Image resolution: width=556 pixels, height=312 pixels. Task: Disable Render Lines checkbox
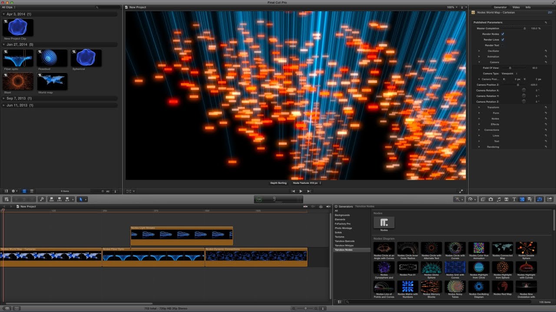click(x=503, y=39)
